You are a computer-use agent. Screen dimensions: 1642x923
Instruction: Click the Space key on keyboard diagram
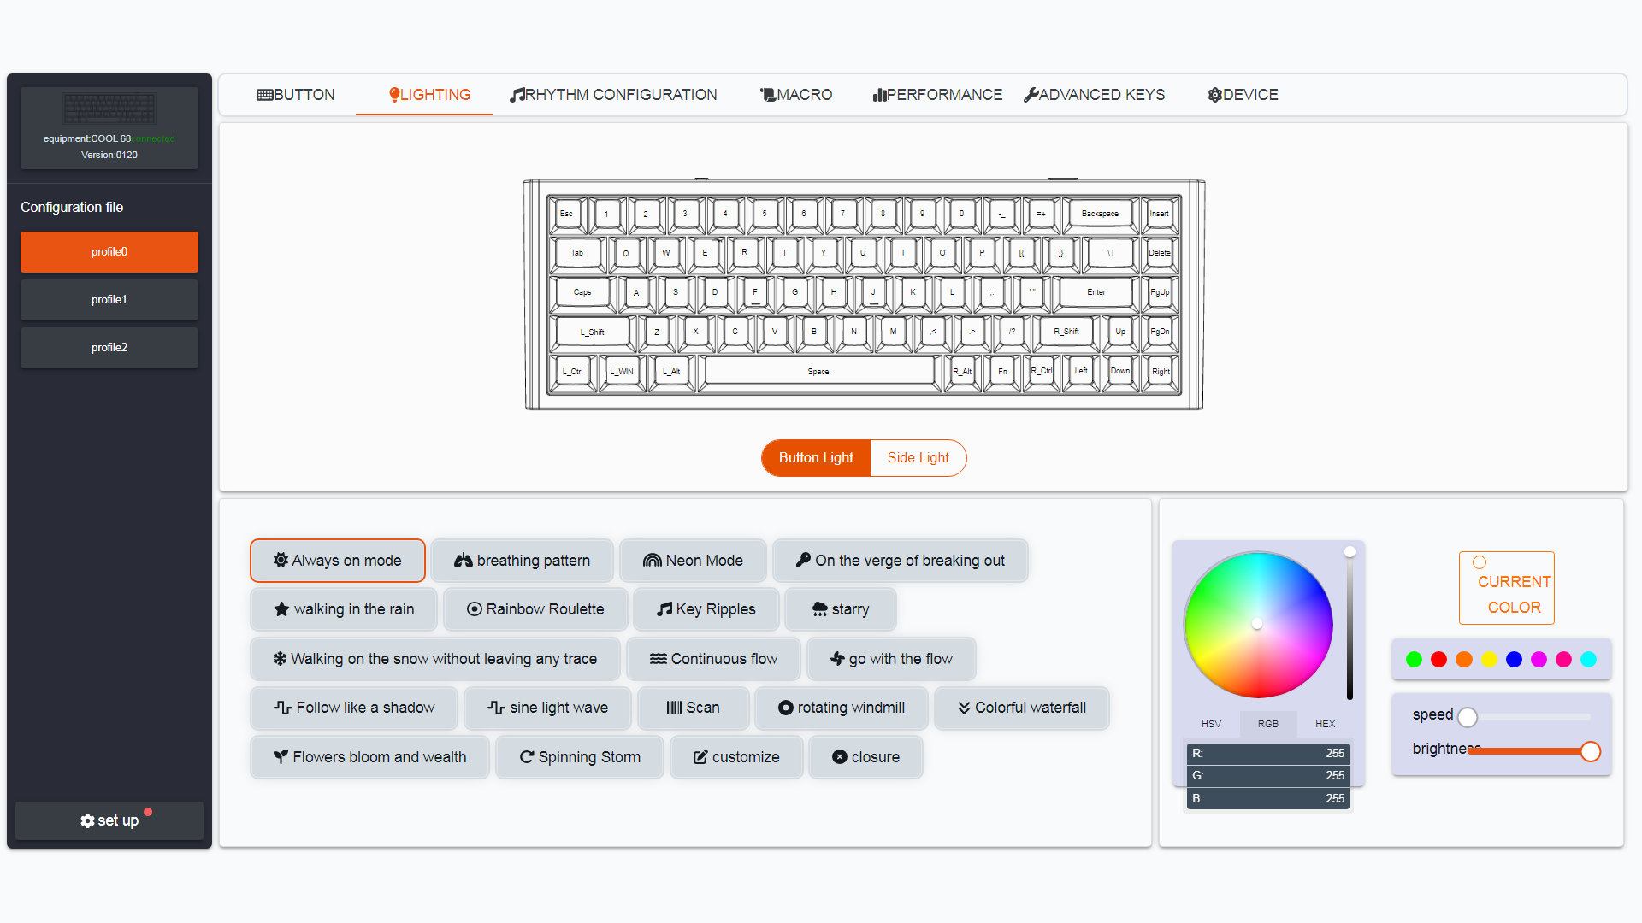(x=818, y=372)
